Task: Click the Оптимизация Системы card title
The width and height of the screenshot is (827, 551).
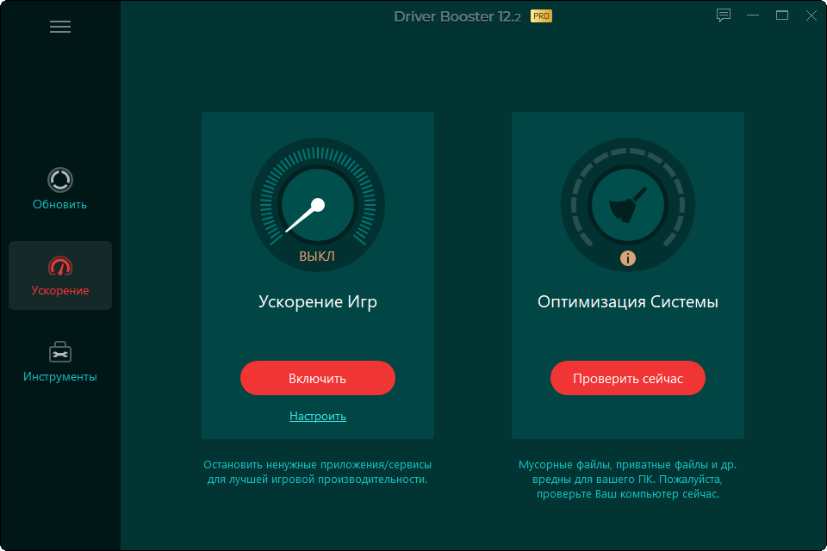Action: (628, 301)
